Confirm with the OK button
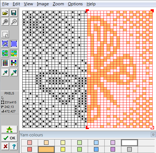Image resolution: width=156 pixels, height=153 pixels. tap(10, 138)
